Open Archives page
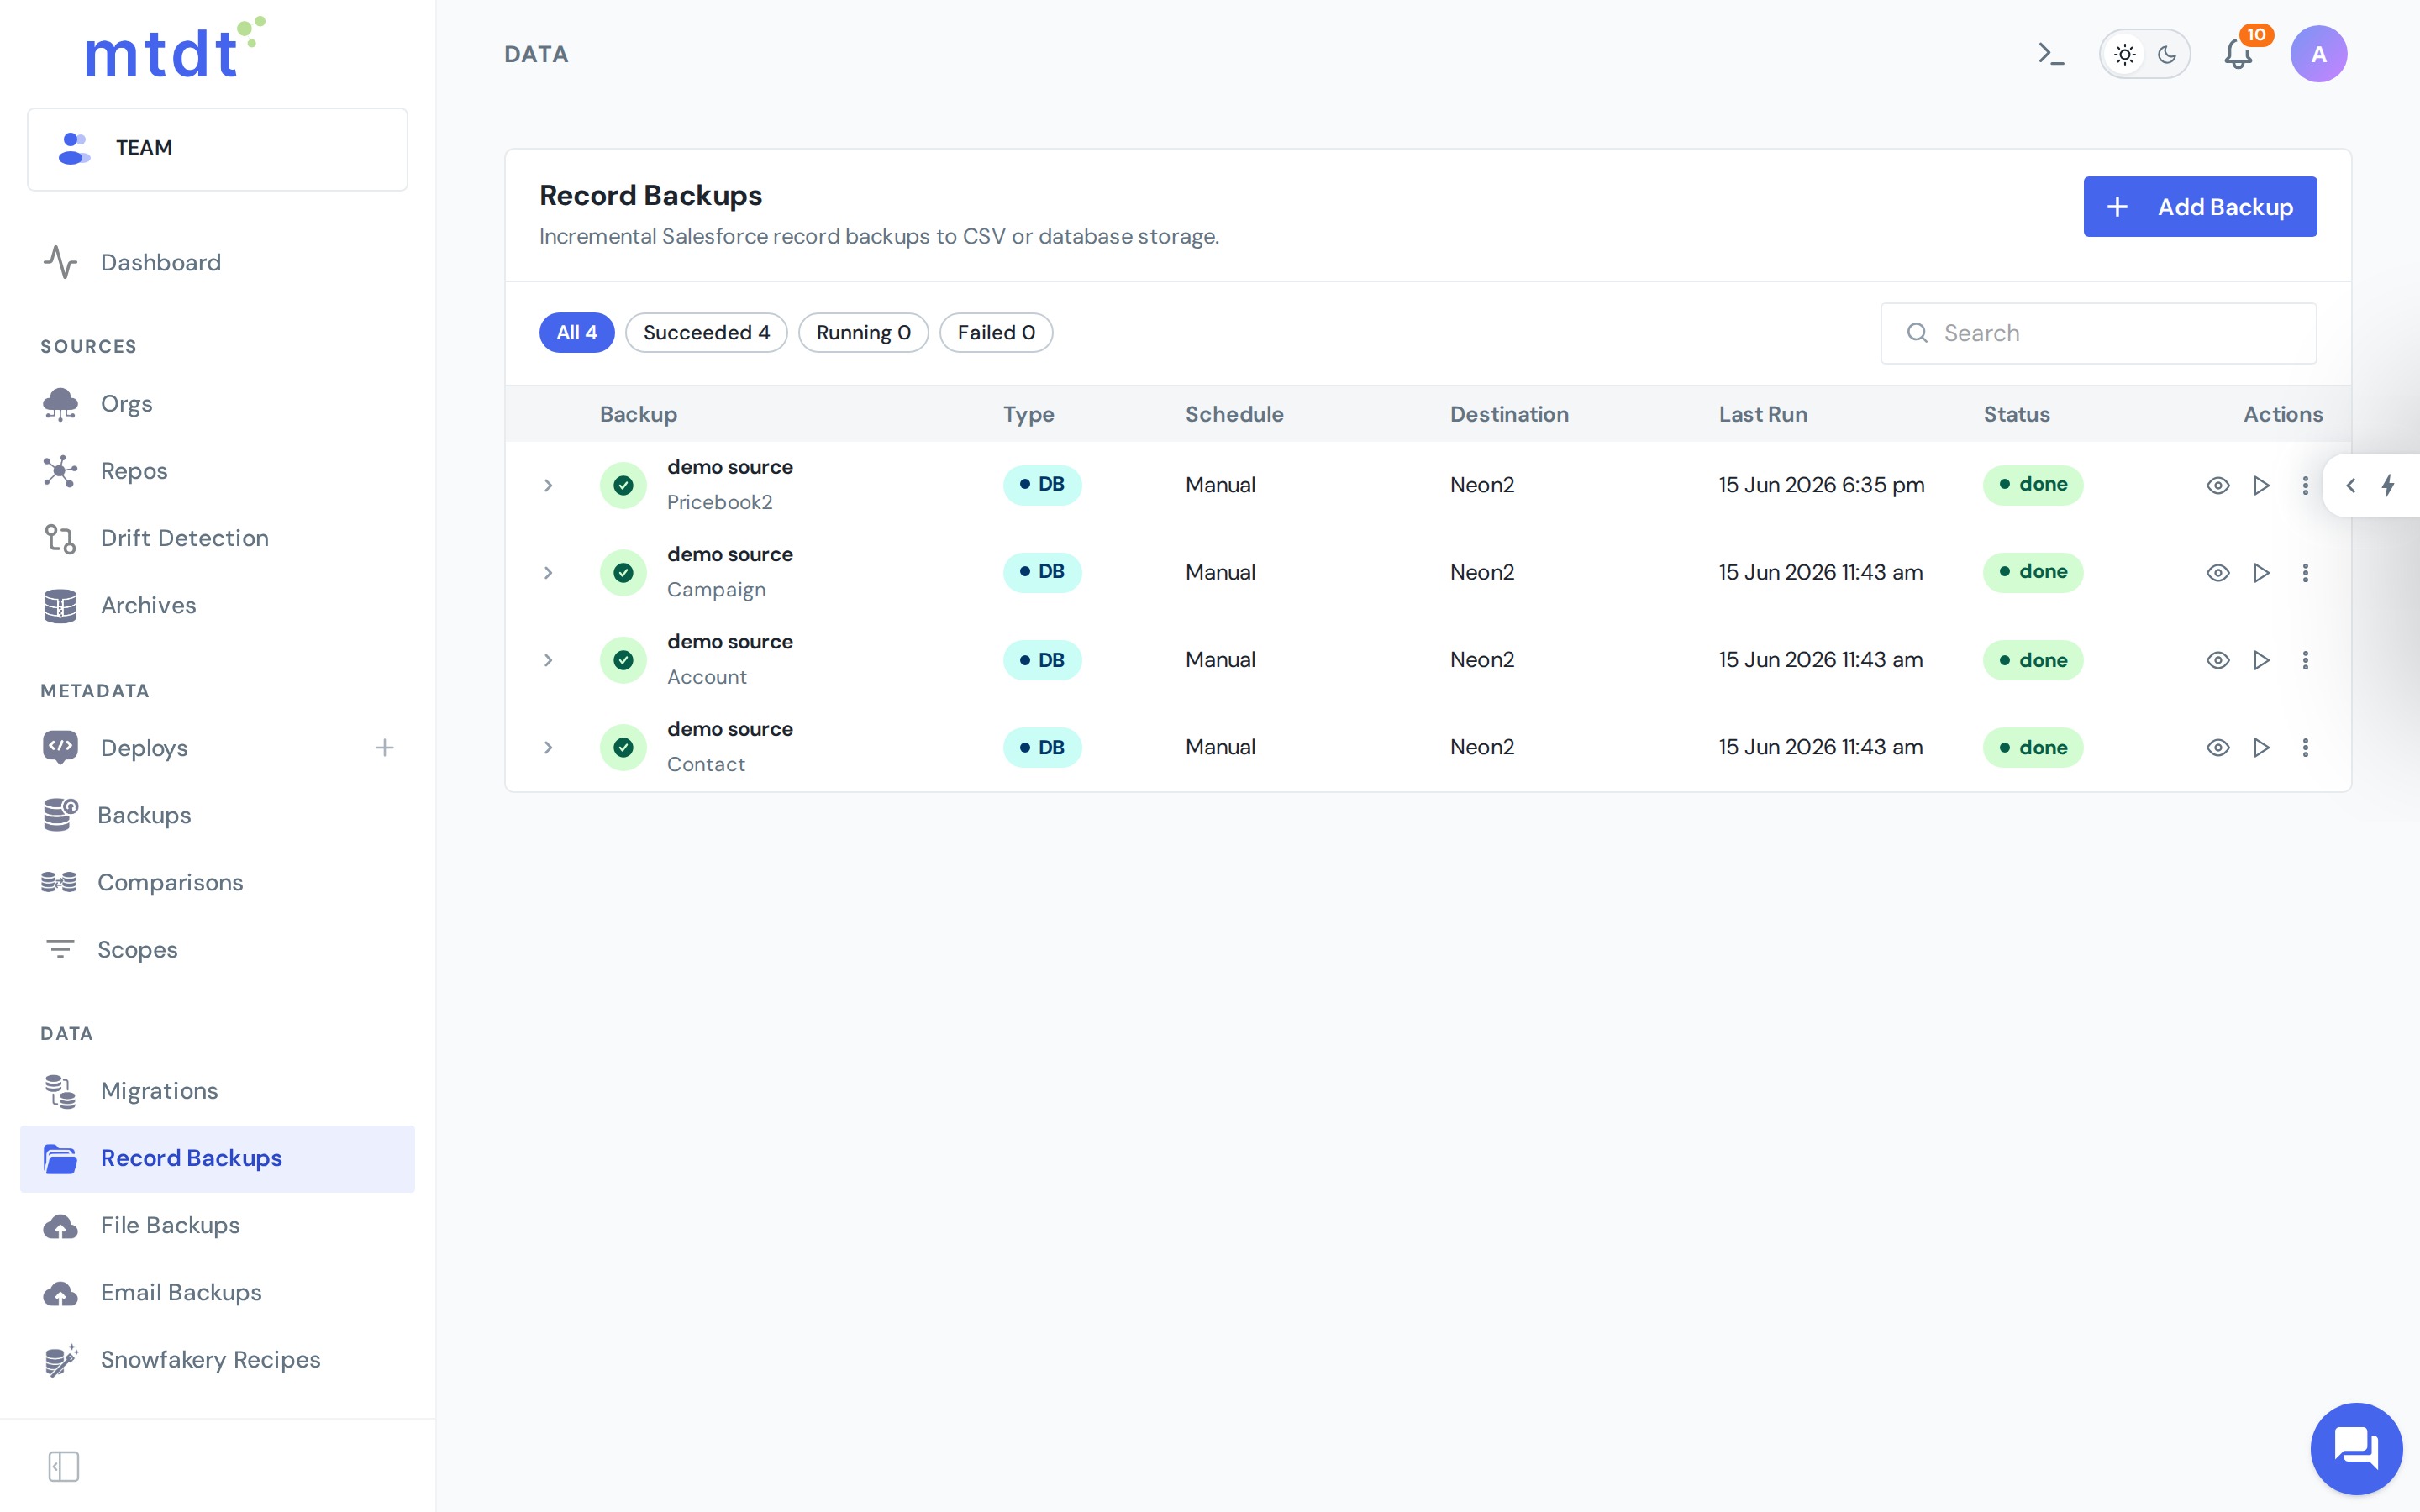The height and width of the screenshot is (1512, 2420). coord(217,605)
